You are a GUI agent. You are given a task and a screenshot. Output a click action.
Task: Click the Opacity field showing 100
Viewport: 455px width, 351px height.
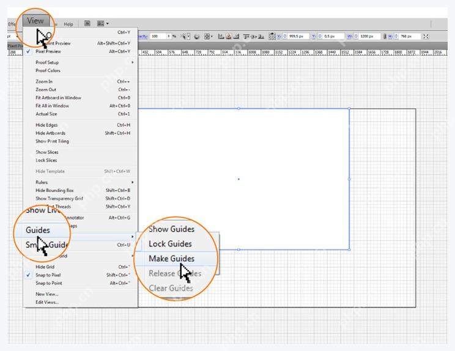(158, 36)
